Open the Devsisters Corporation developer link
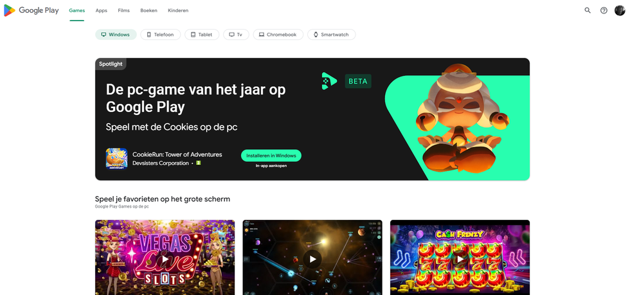Screen dimensions: 630x295 click(161, 163)
